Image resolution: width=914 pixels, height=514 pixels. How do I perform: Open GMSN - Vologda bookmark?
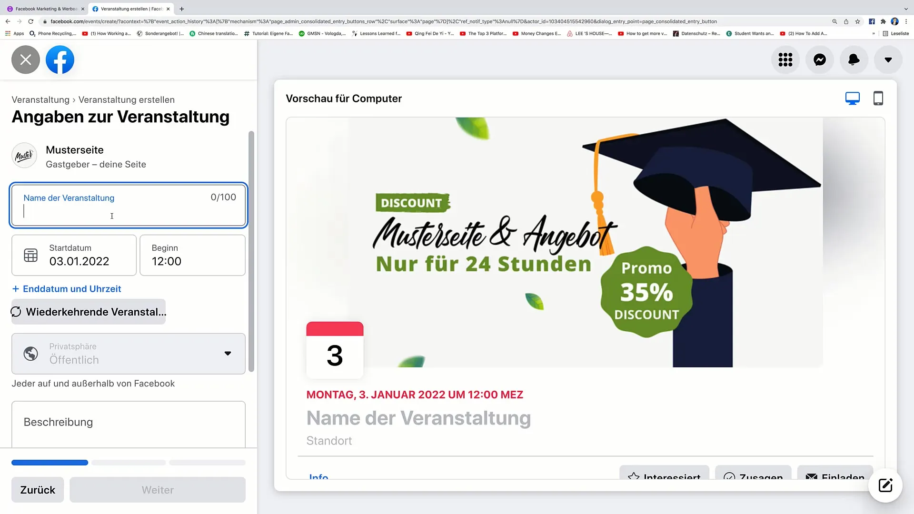[322, 34]
